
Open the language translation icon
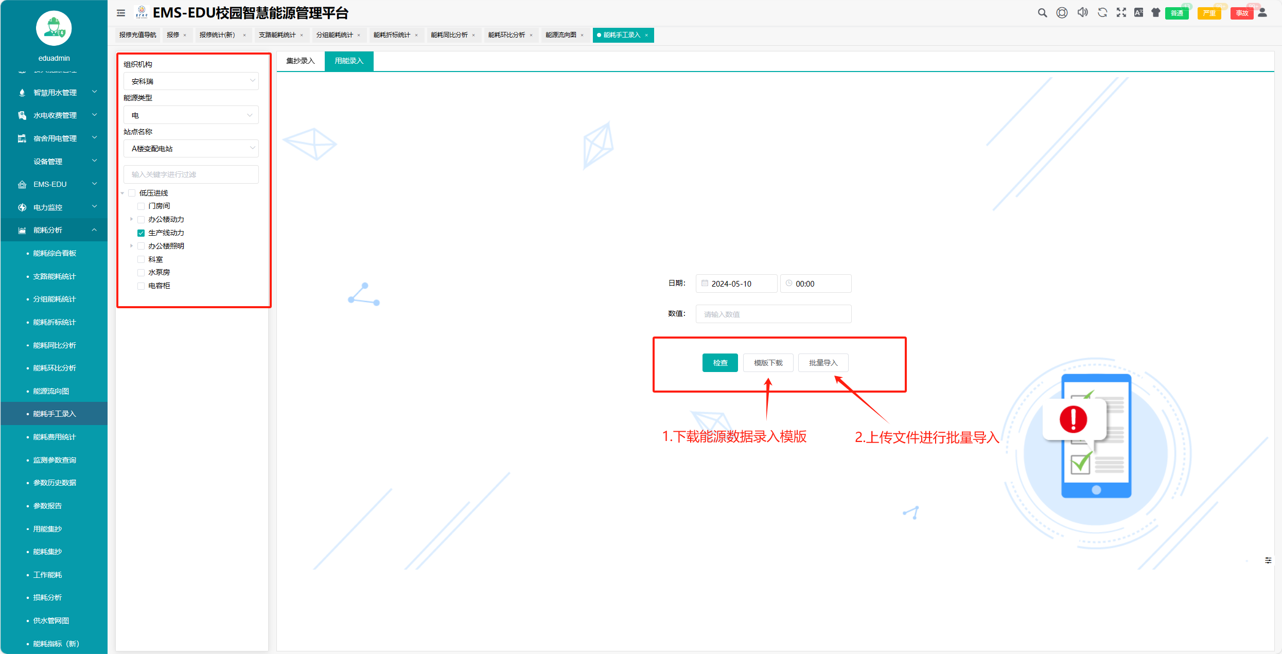pyautogui.click(x=1138, y=13)
